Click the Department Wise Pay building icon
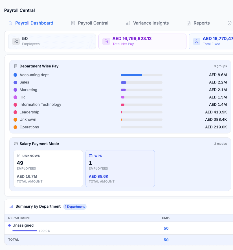Image resolution: width=233 pixels, height=250 pixels. pyautogui.click(x=16, y=66)
